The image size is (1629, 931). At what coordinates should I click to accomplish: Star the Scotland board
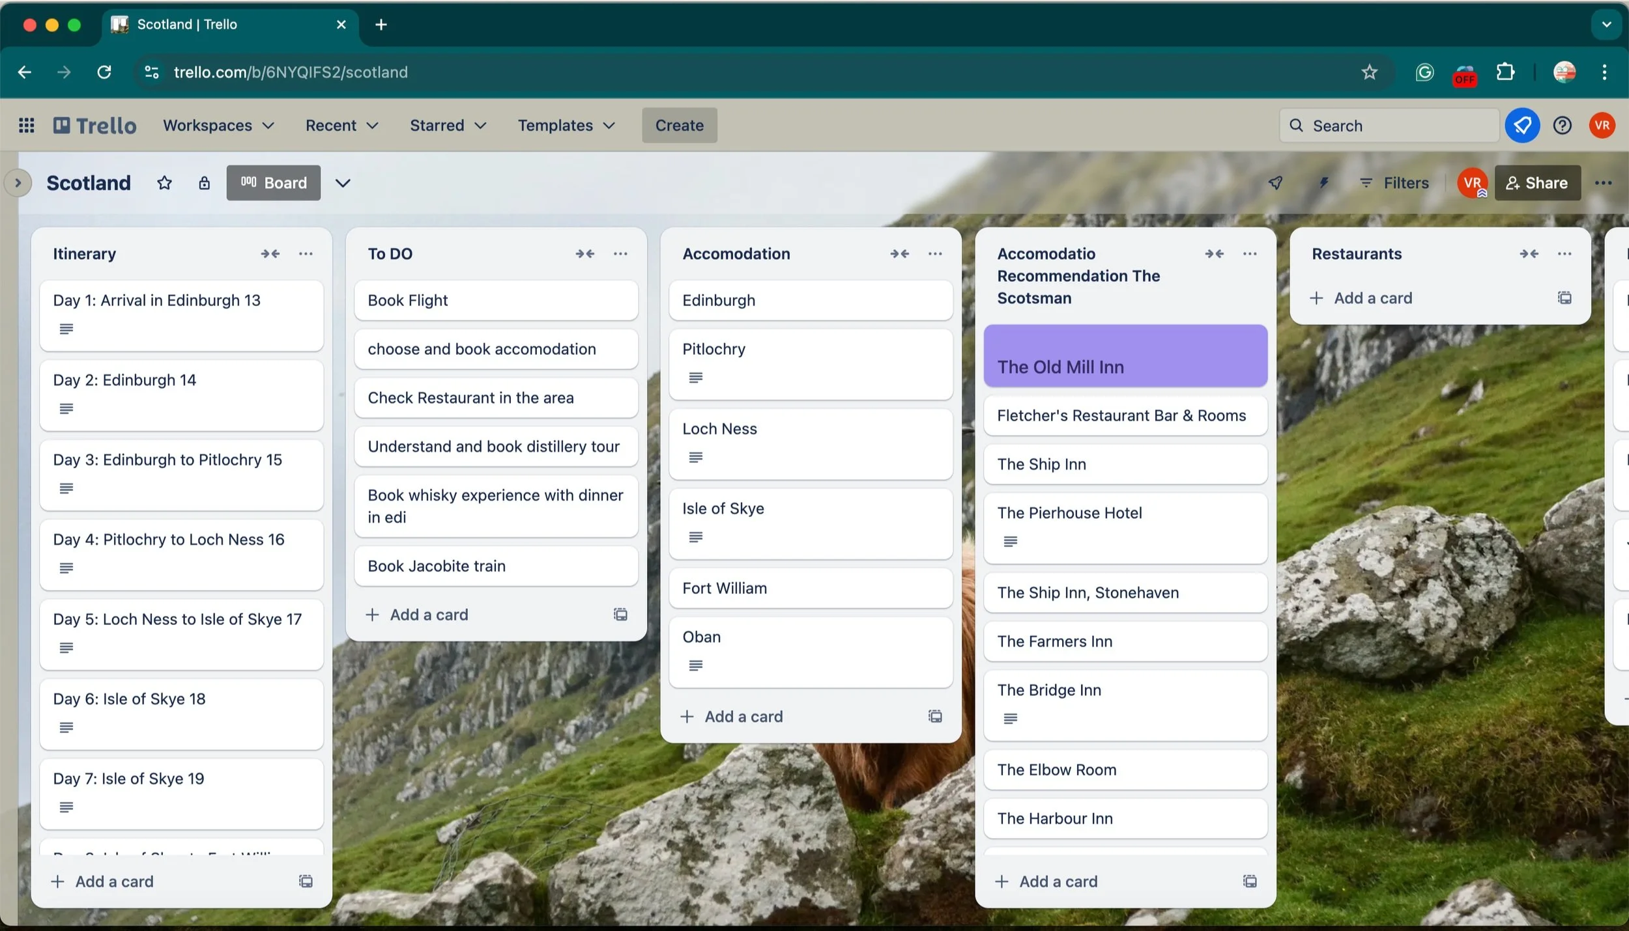[x=164, y=183]
